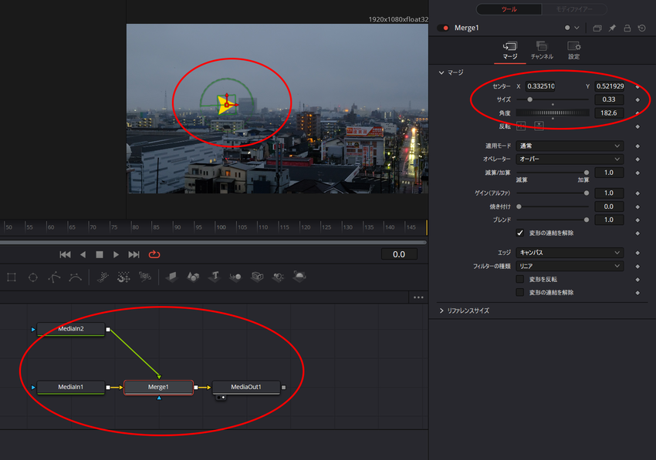
Task: Open the 適用モード dropdown
Action: 570,146
